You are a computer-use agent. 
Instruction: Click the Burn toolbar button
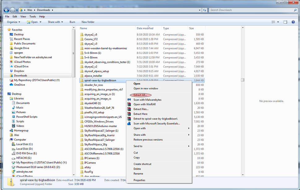point(72,22)
